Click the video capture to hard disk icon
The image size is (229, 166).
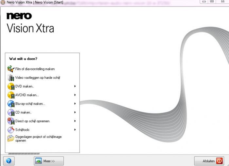point(11,77)
